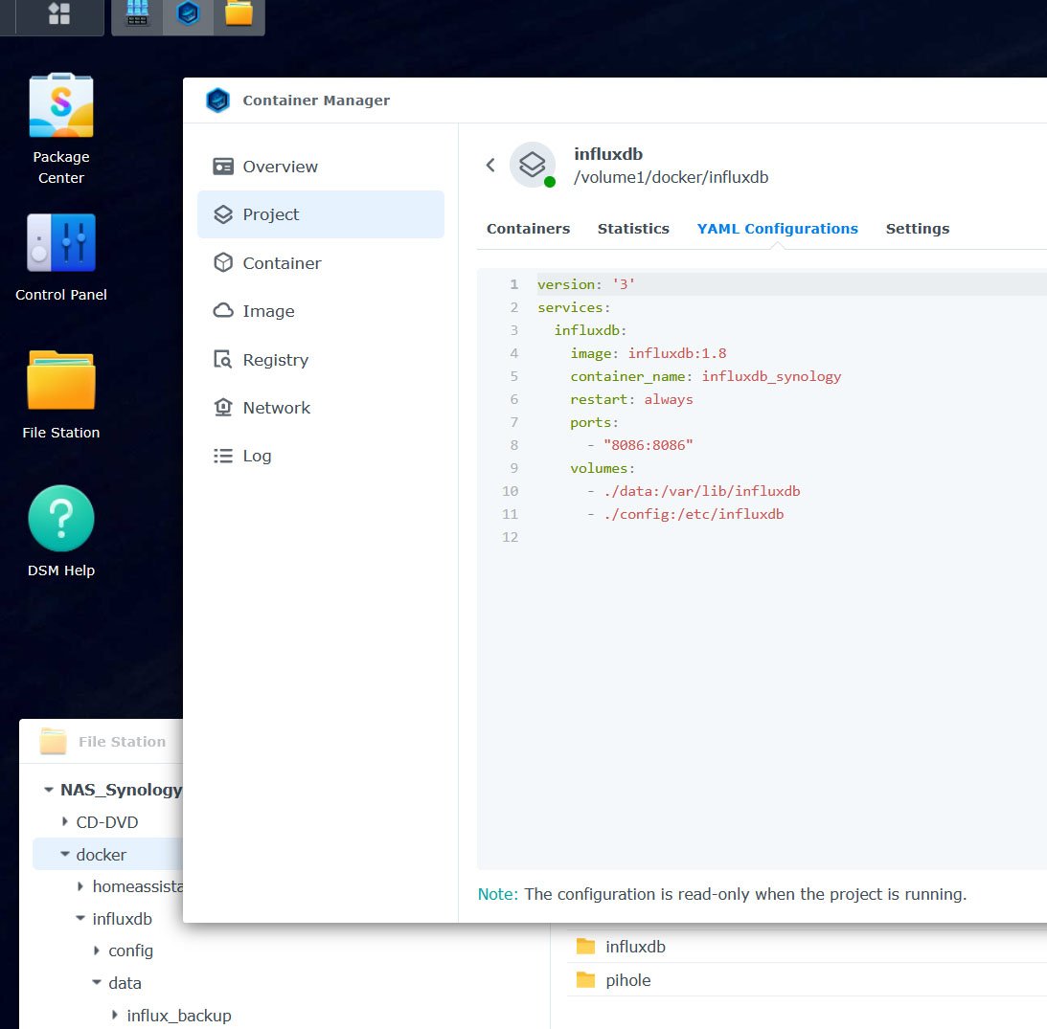The height and width of the screenshot is (1029, 1047).
Task: Select the influx_backup tree folder
Action: [179, 1016]
